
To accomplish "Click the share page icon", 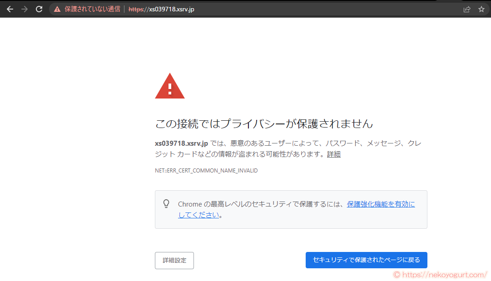I will pyautogui.click(x=466, y=8).
